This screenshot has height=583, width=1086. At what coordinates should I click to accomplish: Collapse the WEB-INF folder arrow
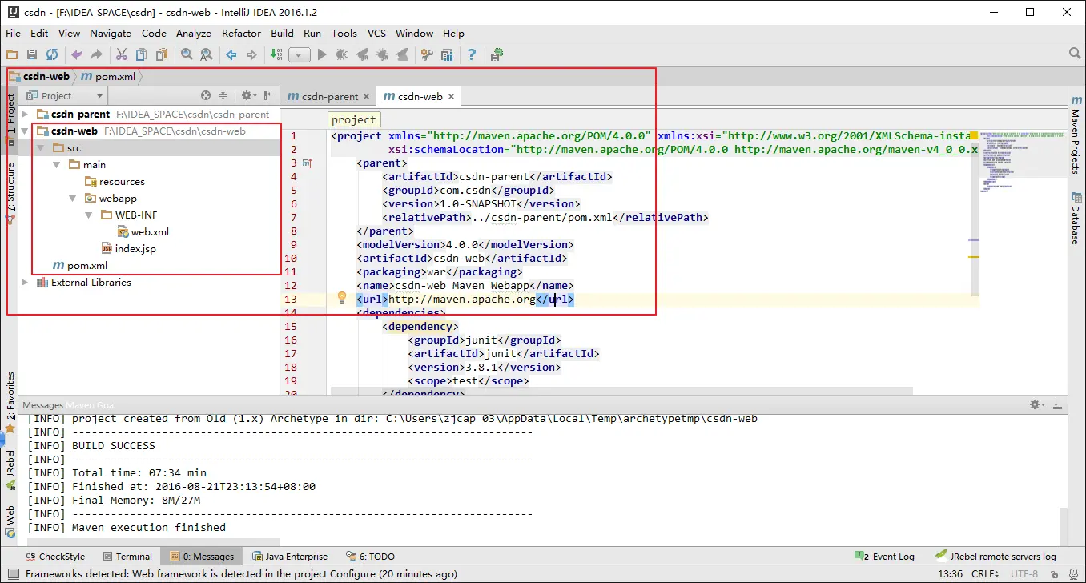tap(89, 215)
